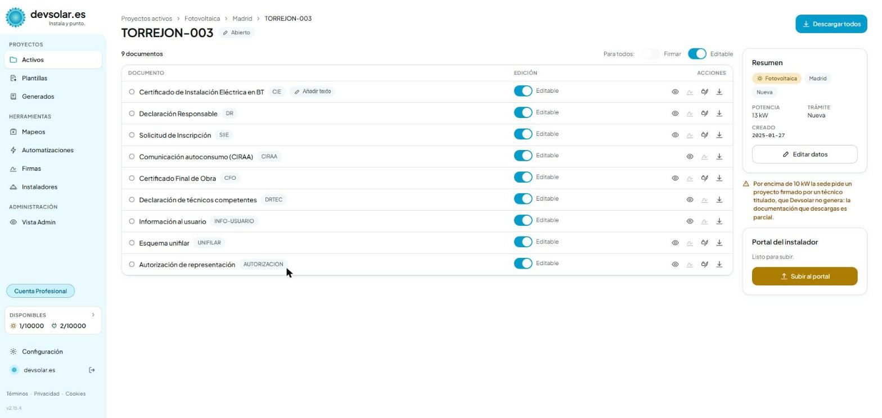This screenshot has width=882, height=418.
Task: Click the 'Proyectos activos' breadcrumb
Action: point(147,19)
